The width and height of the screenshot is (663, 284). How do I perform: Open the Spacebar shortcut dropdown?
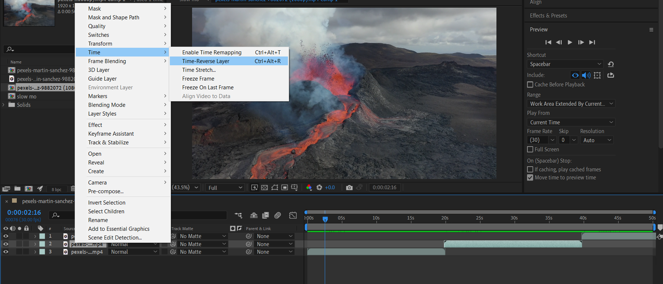point(565,64)
